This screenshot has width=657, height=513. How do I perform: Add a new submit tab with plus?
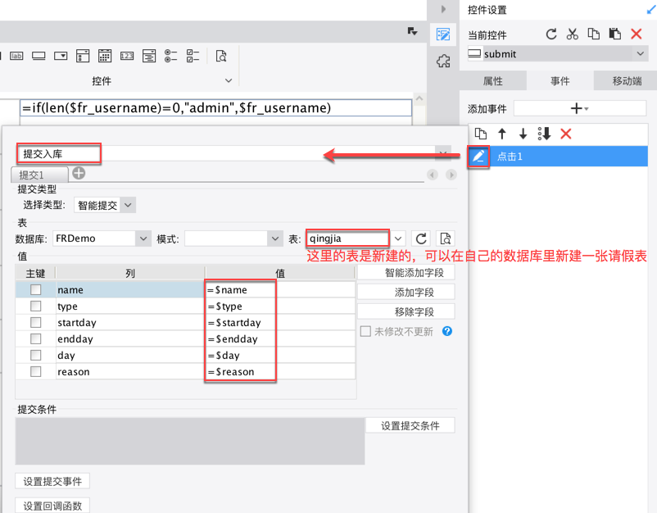click(79, 173)
